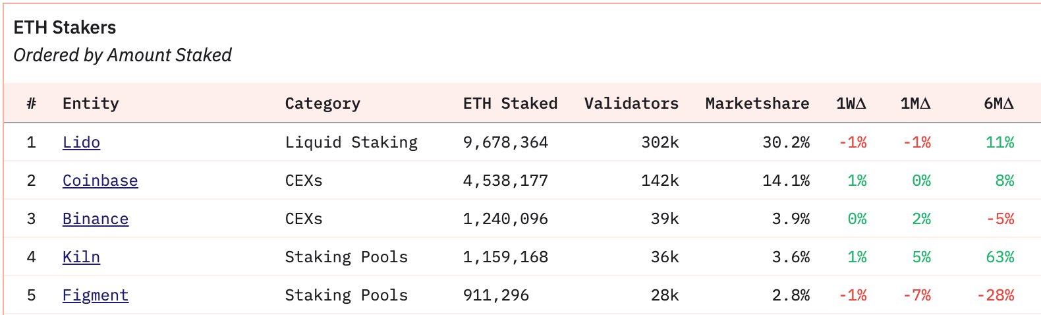Select Lido's ETH staked value 9,678,364

(x=505, y=142)
